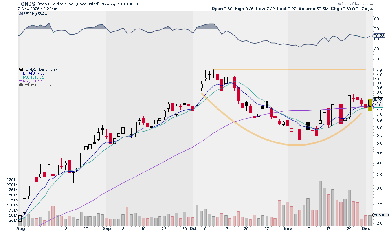Click the EMA(8) 7.80 legend entry
This screenshot has height=232, width=389.
click(34, 73)
